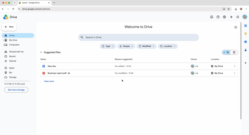This screenshot has height=135, width=249.
Task: Open the People filter dropdown
Action: (x=126, y=46)
